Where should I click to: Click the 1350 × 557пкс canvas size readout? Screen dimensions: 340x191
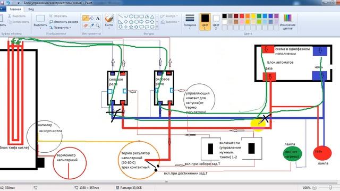point(90,188)
